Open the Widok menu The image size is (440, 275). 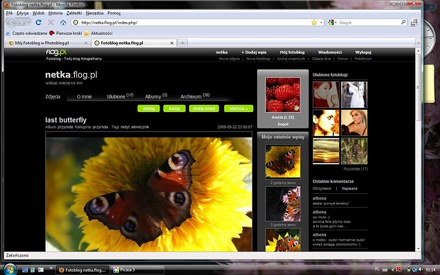(38, 13)
